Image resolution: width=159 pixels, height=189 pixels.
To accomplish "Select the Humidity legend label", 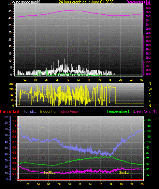I will 29,111.
